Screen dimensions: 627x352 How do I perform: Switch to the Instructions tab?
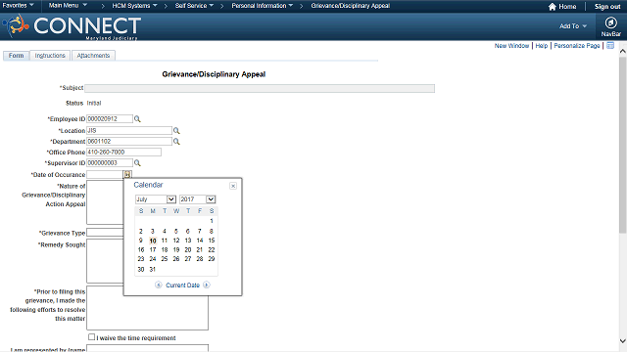pos(50,56)
